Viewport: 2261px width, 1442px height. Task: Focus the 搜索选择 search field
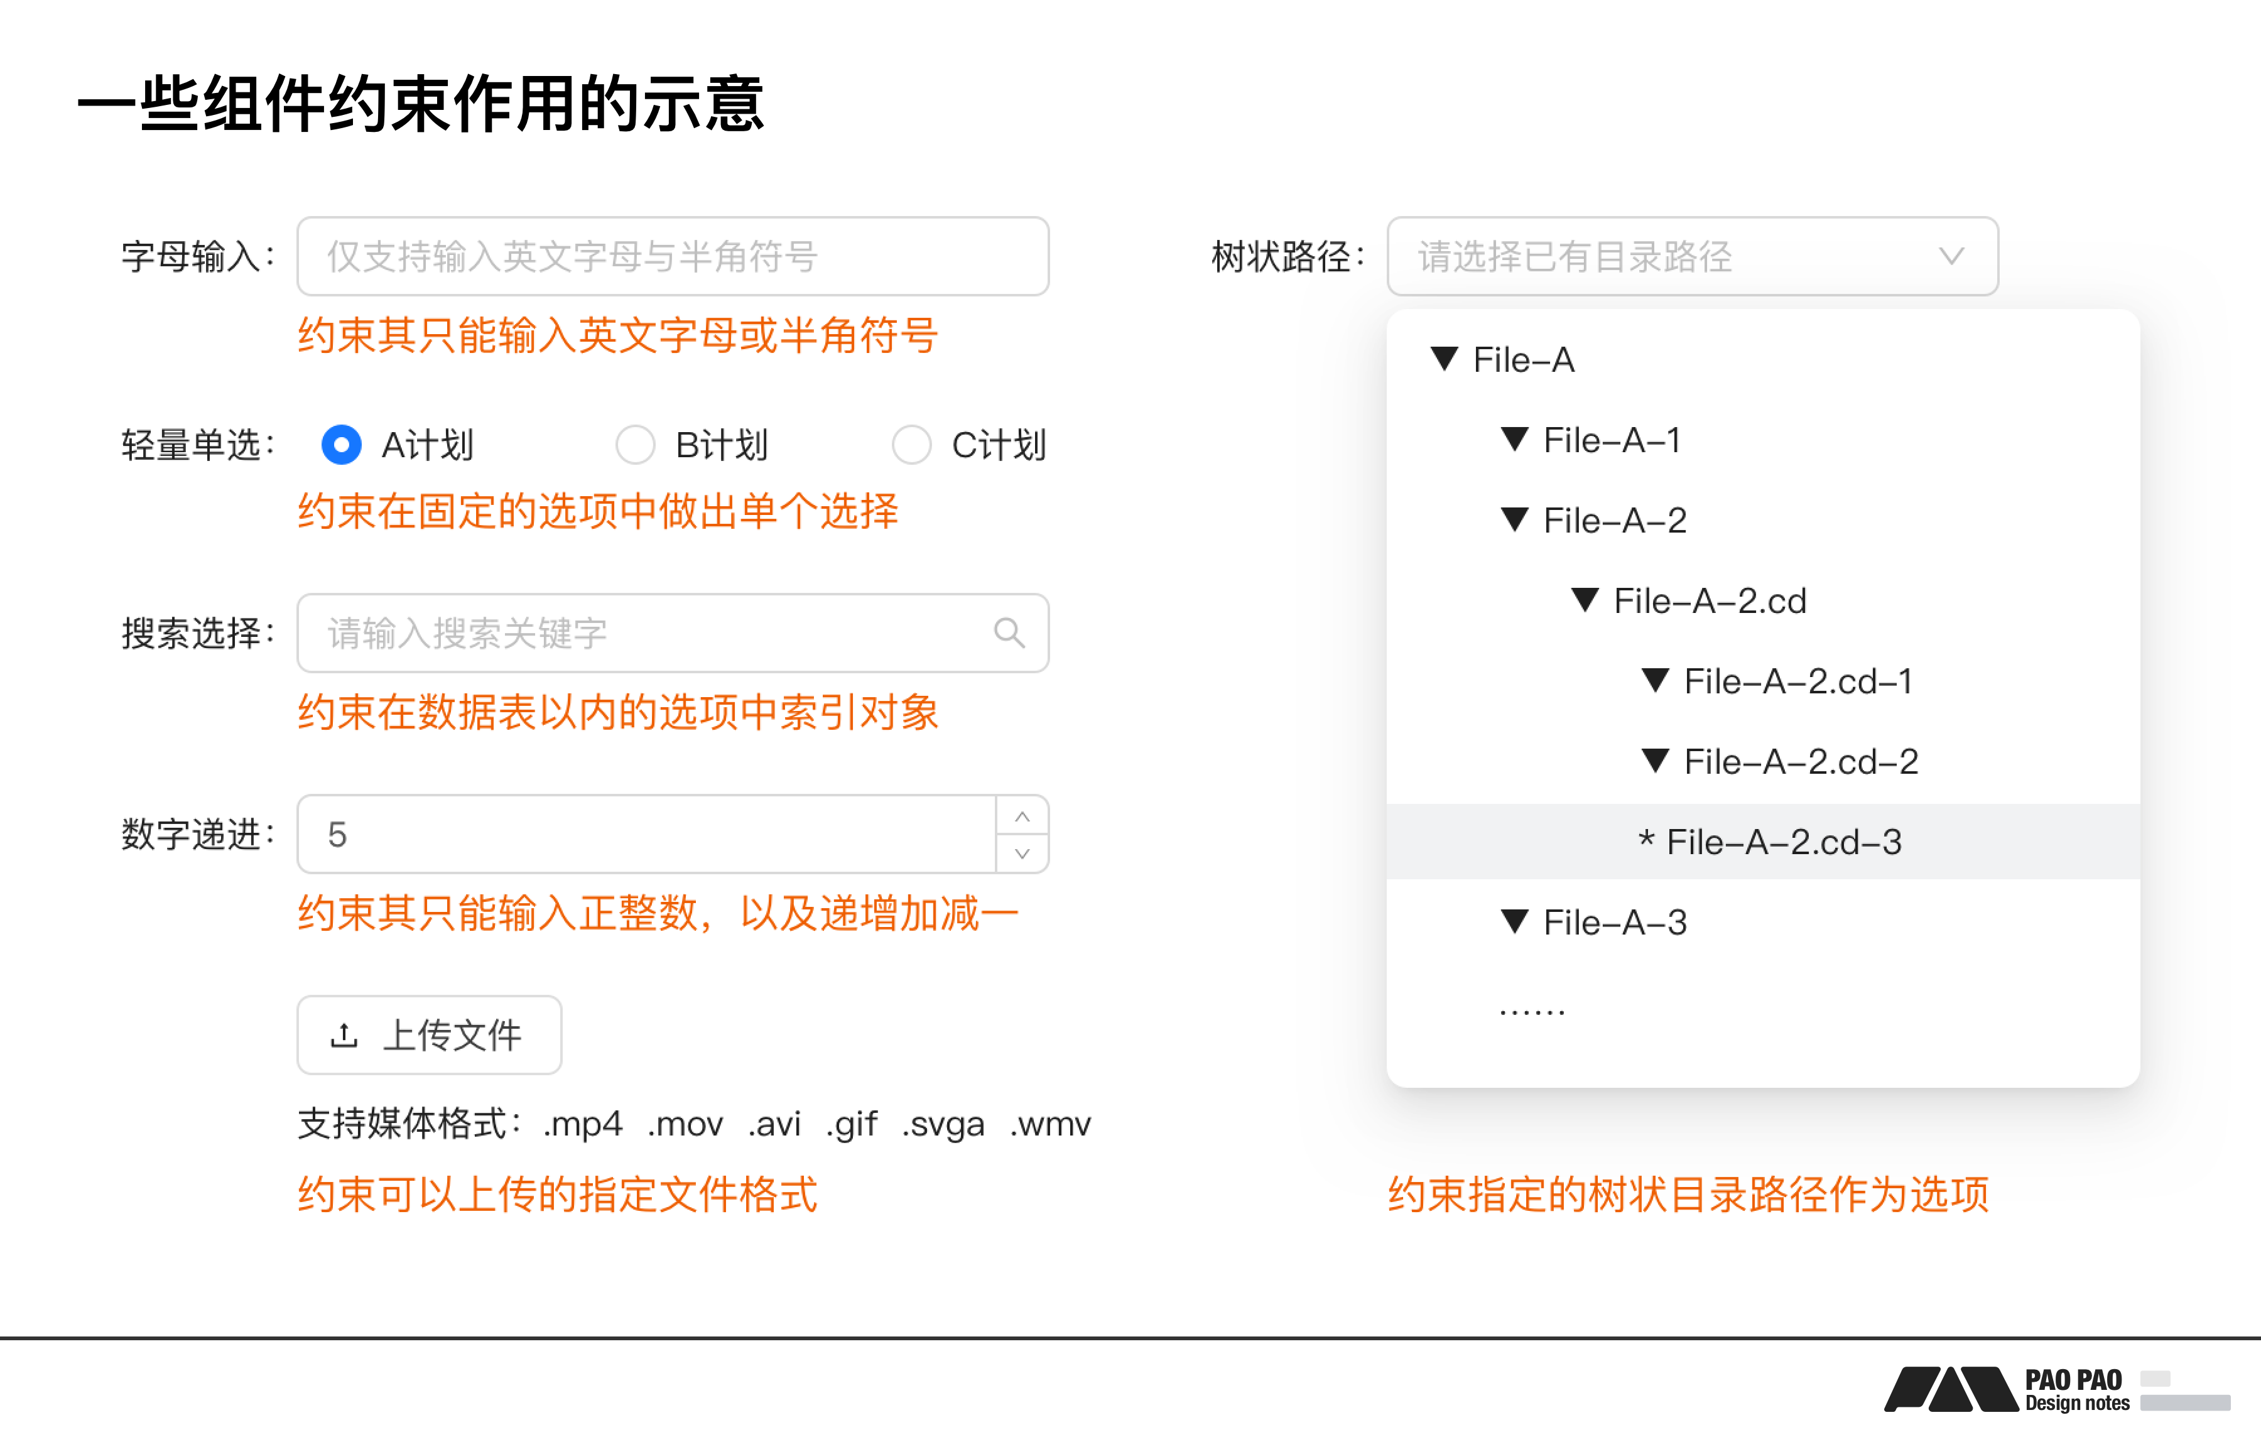(x=672, y=632)
